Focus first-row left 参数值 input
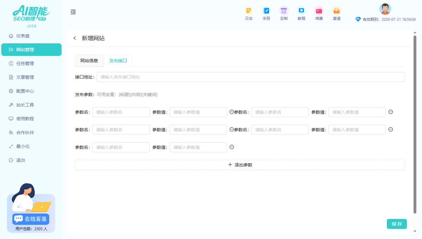The width and height of the screenshot is (422, 239). 198,112
